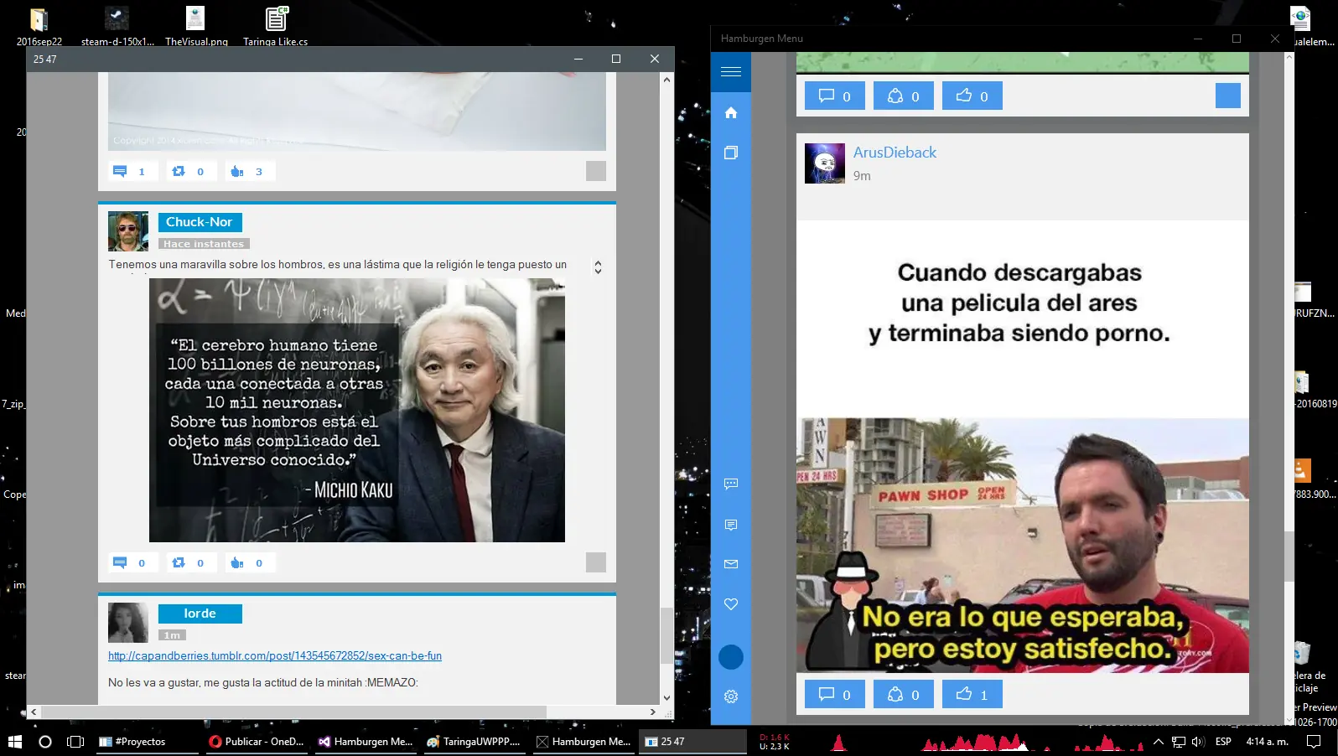Screen dimensions: 1338x756
Task: Open ArusDieback username link
Action: coord(895,153)
